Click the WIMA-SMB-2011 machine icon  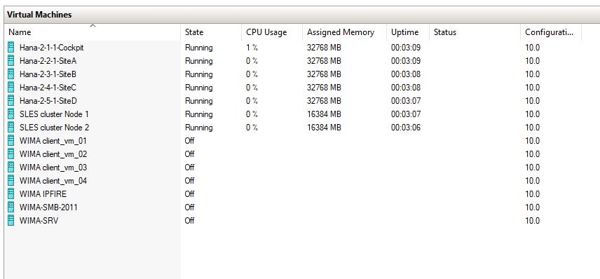tap(11, 207)
